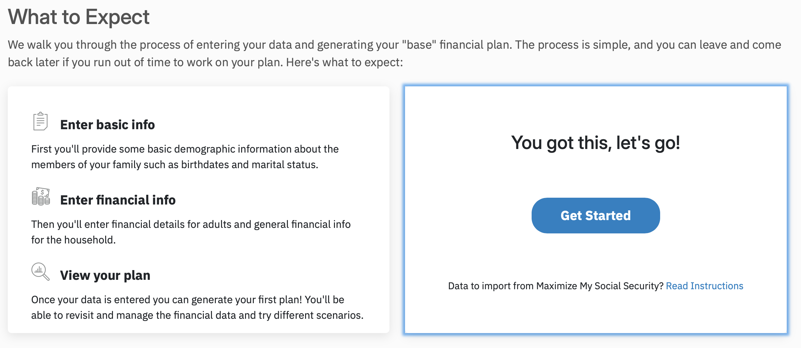Select the Enter financial info heading
801x348 pixels.
tap(118, 200)
